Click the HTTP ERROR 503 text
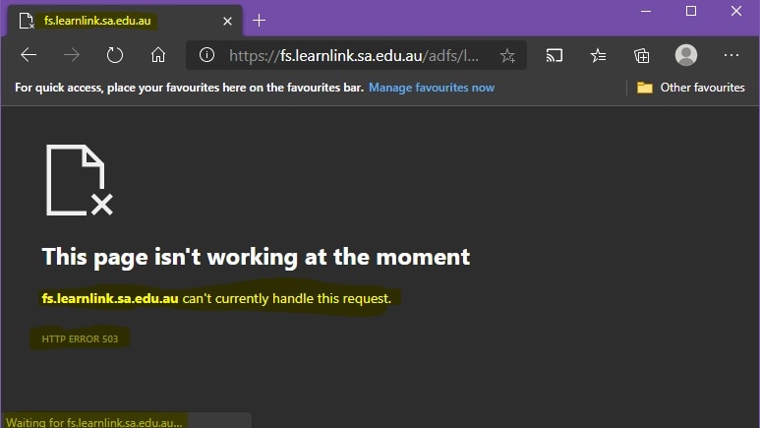 [x=80, y=338]
